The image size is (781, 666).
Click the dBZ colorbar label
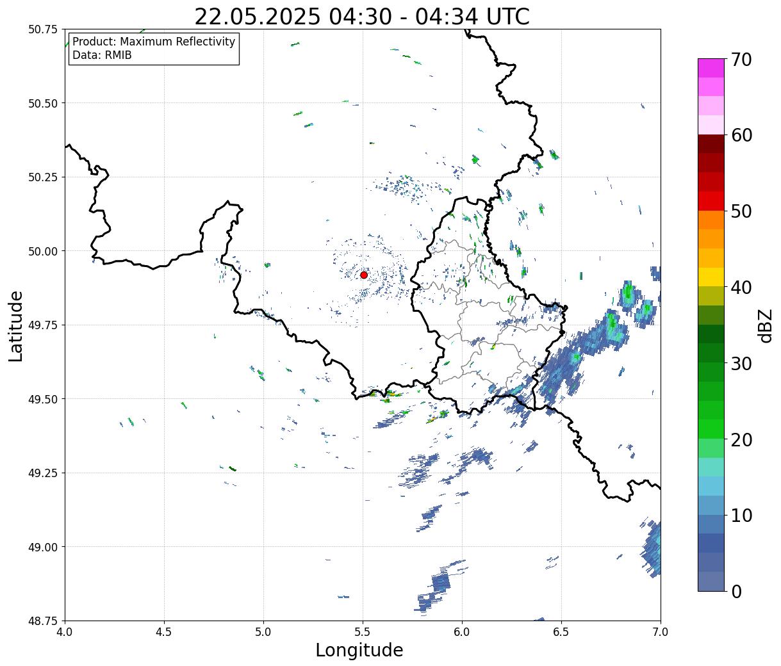[765, 325]
